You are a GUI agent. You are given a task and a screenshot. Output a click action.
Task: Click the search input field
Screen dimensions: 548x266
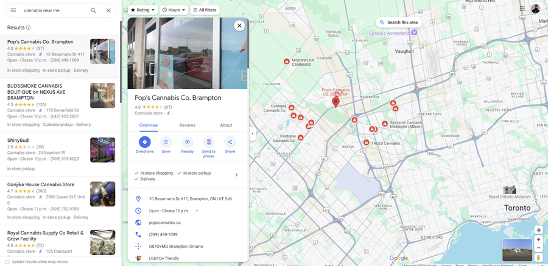[54, 10]
